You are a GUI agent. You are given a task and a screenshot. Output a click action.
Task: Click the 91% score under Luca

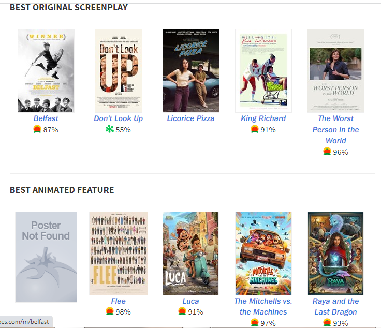(x=196, y=312)
